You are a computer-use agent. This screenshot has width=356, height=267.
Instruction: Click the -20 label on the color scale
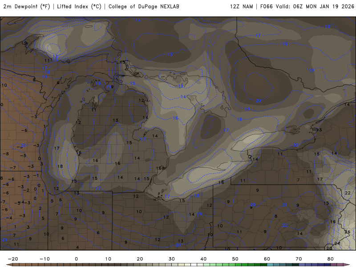click(x=13, y=259)
